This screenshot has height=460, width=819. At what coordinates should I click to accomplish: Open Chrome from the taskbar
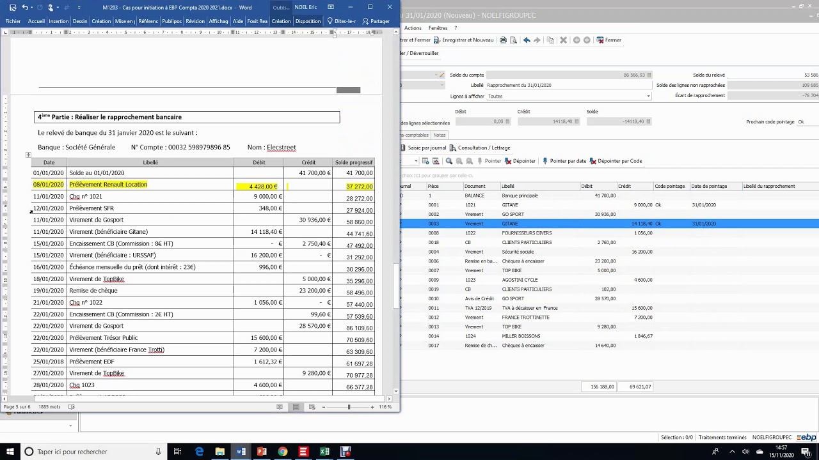282,452
